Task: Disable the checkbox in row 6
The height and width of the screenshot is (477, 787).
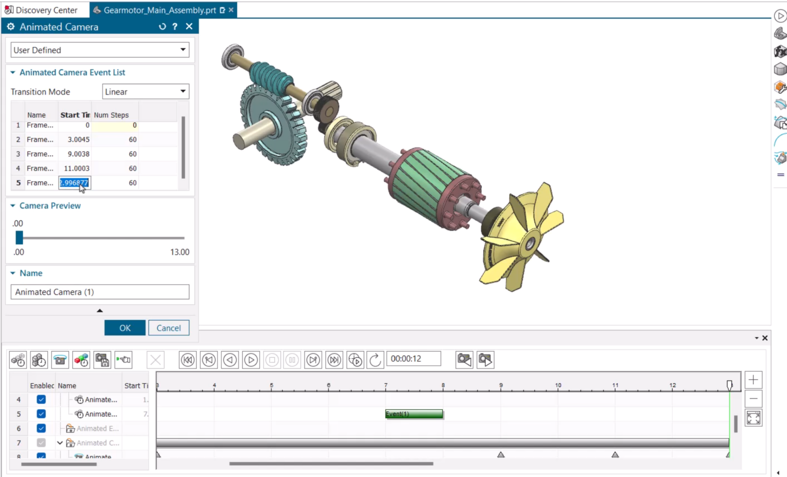Action: point(42,428)
